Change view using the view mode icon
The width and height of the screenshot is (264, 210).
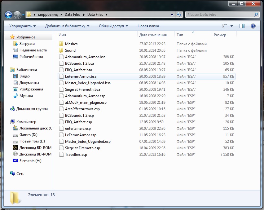click(225, 26)
